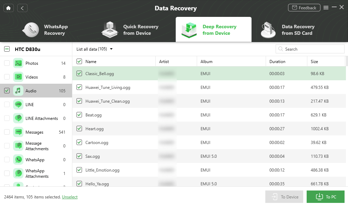
Task: Open the LINE Attachments category row
Action: tap(36, 118)
